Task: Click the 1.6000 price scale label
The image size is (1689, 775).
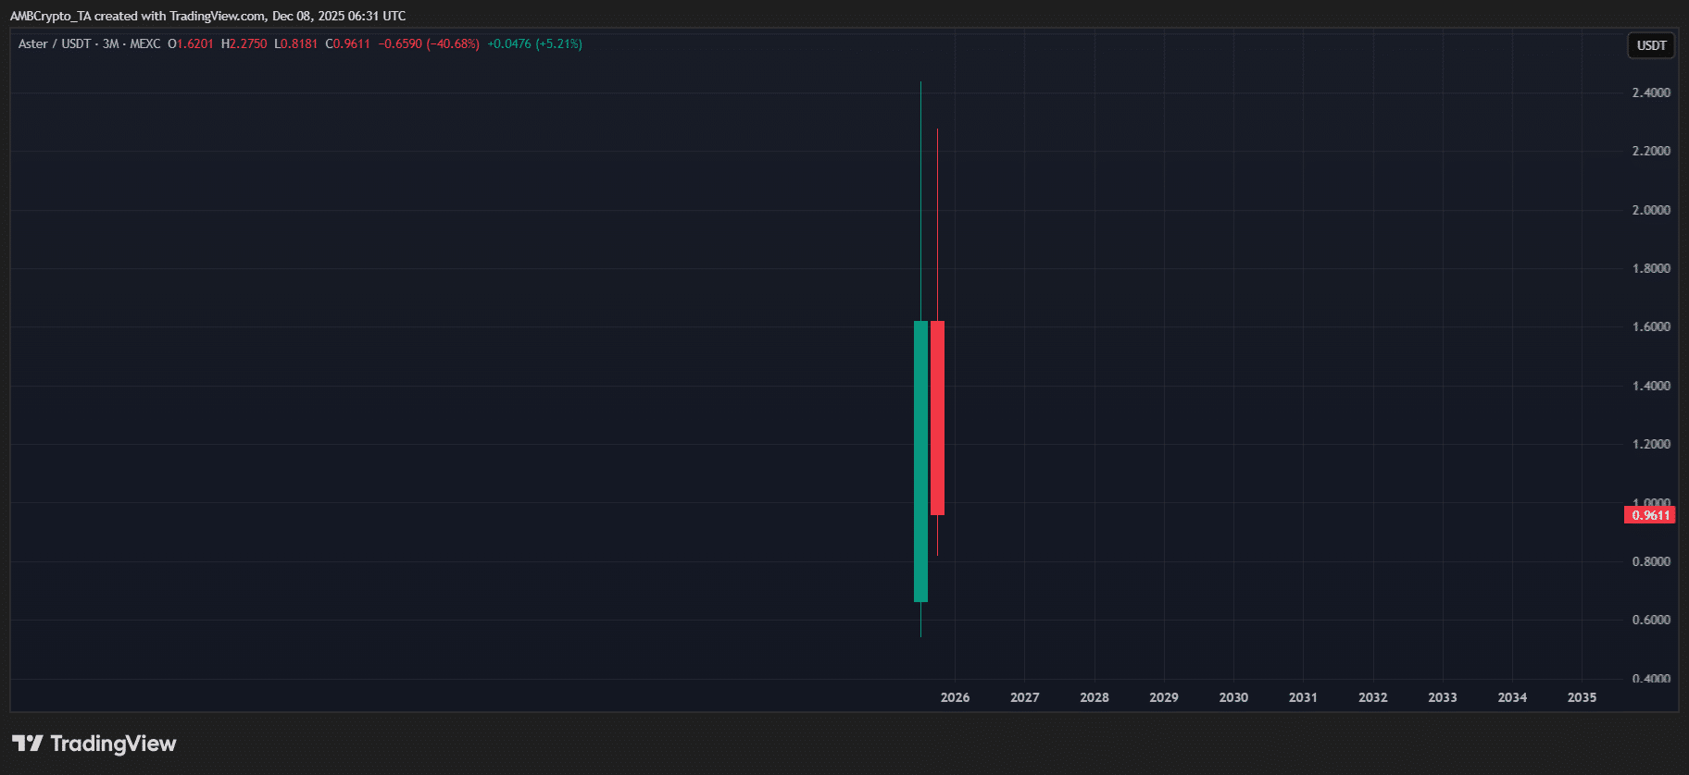Action: click(1651, 326)
